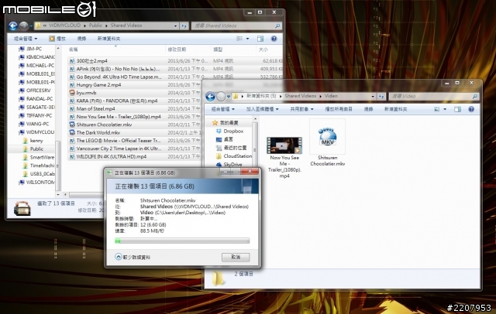Click search field in Shared Videos window
The image size is (496, 314).
tap(236, 26)
